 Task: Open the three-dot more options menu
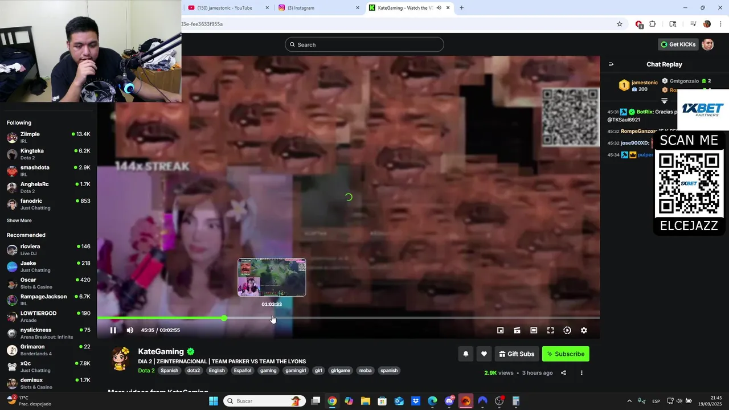tap(581, 373)
